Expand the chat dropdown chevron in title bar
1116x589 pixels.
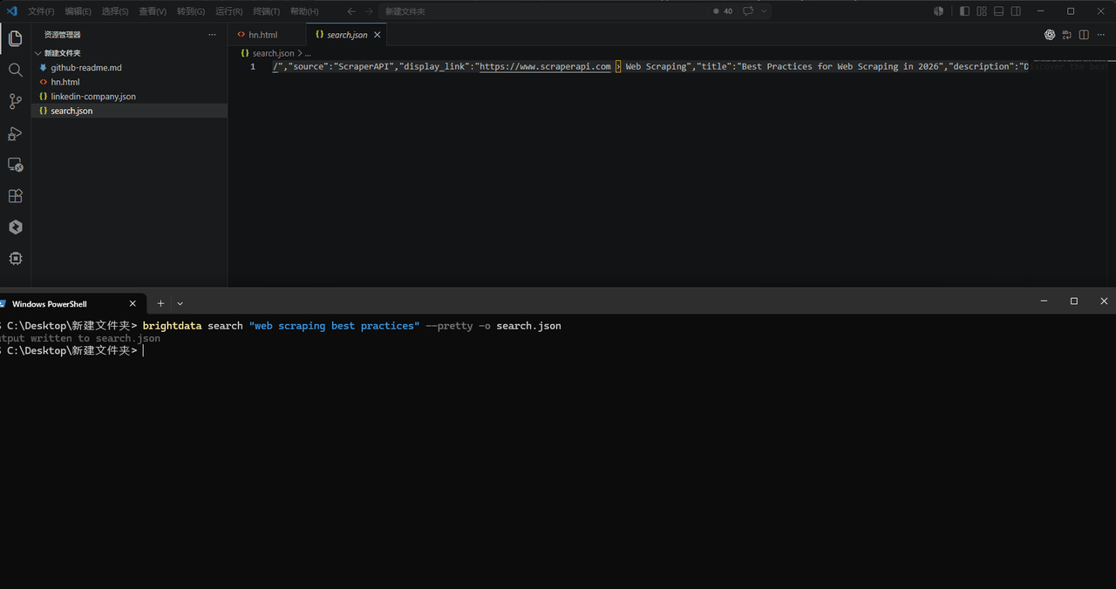pyautogui.click(x=764, y=11)
